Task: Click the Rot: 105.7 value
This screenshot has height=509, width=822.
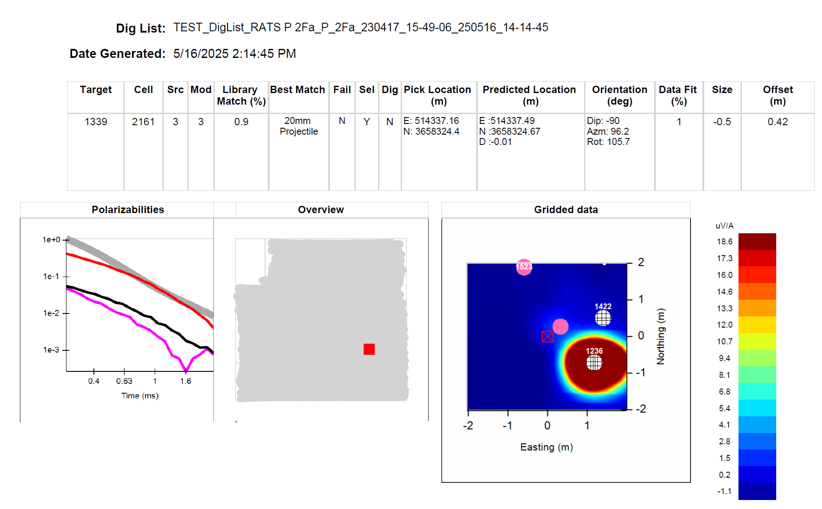Action: click(x=608, y=142)
